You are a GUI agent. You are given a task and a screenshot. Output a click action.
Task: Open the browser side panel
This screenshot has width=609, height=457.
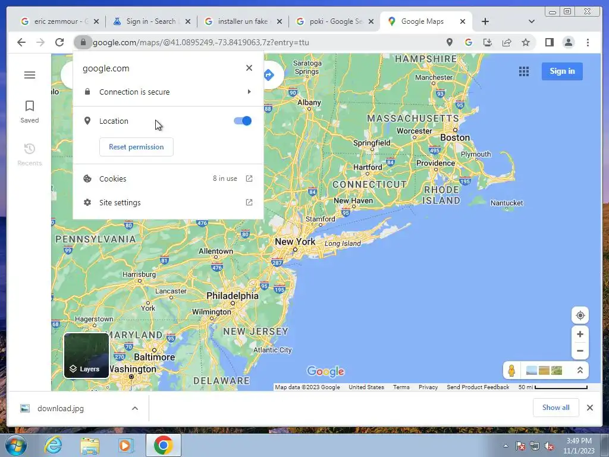point(549,42)
